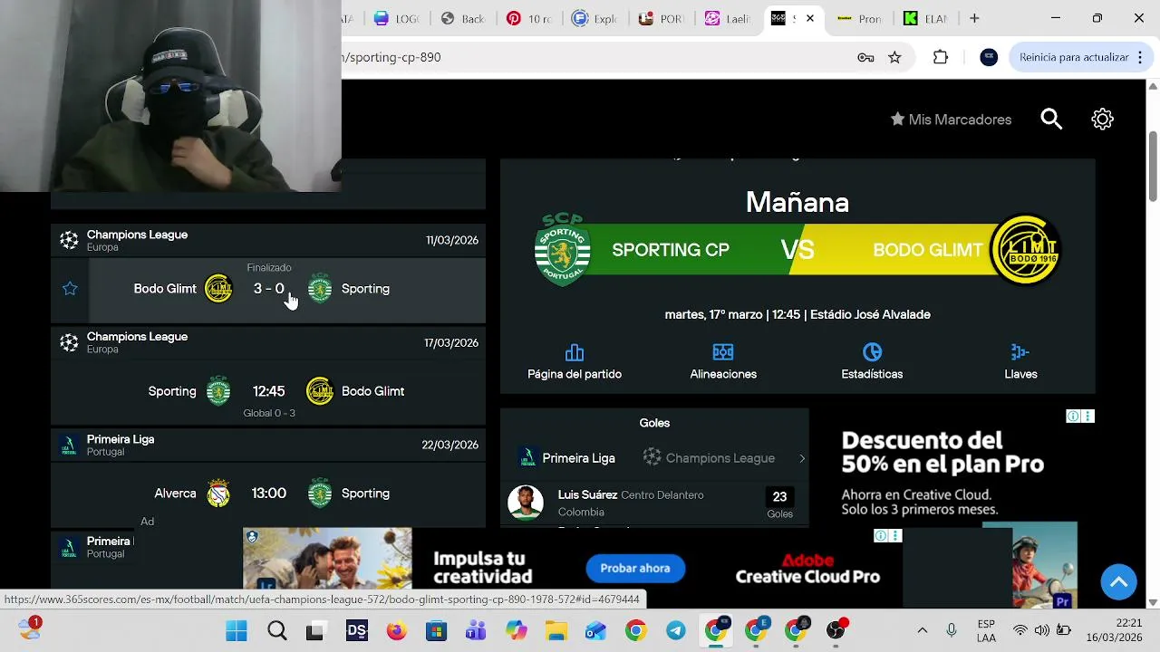
Task: Open the site search magnifier icon
Action: click(1051, 119)
